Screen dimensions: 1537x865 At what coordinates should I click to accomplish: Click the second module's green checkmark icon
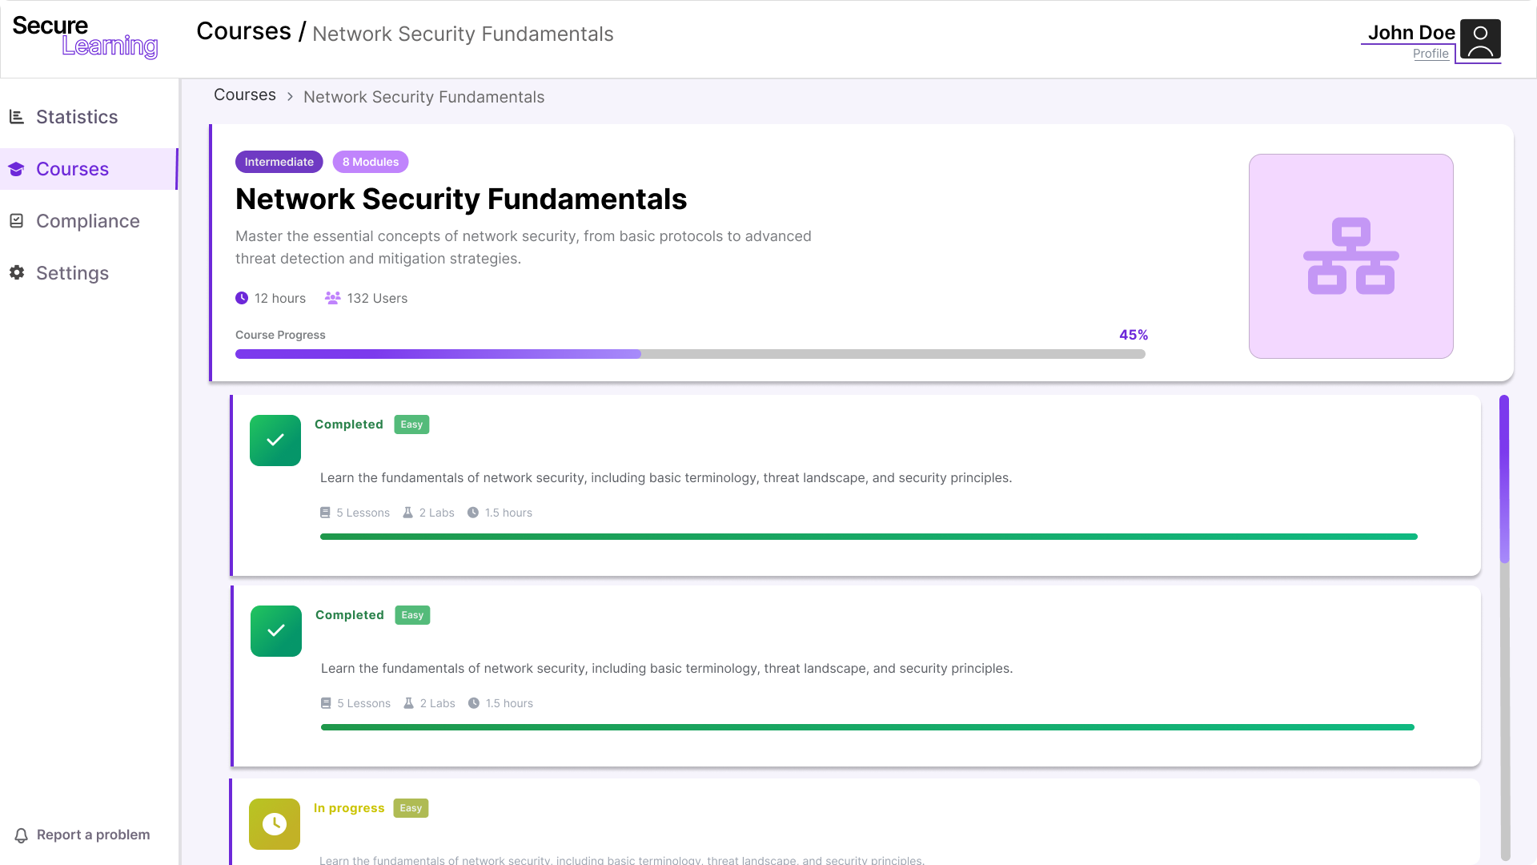click(x=276, y=631)
